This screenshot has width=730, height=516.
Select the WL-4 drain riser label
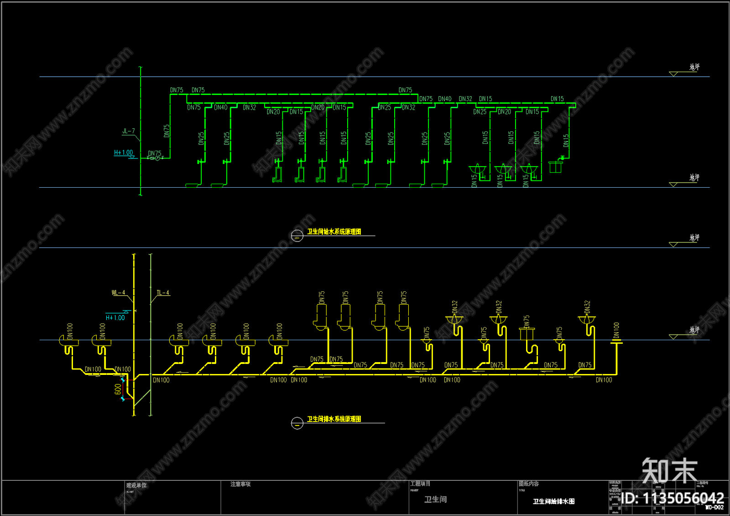(118, 293)
